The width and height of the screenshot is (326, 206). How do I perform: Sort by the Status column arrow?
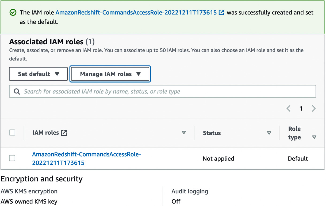point(269,133)
